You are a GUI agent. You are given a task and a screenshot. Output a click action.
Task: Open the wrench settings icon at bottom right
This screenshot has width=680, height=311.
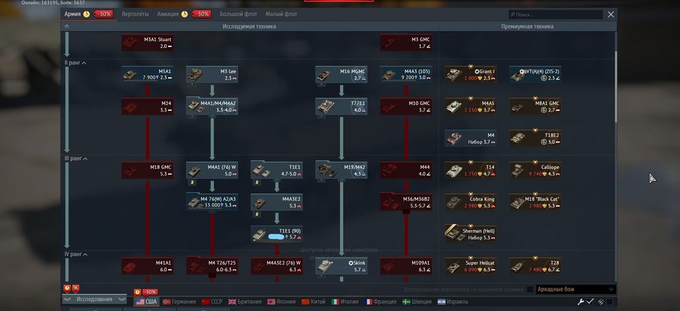point(581,302)
